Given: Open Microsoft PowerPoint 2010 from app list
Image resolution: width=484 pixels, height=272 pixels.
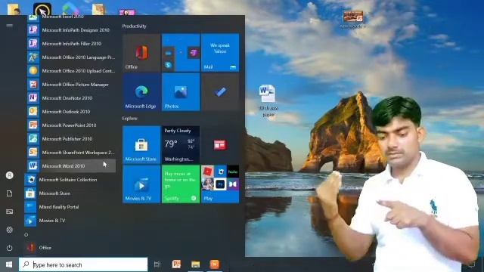Looking at the screenshot, I should tap(70, 125).
